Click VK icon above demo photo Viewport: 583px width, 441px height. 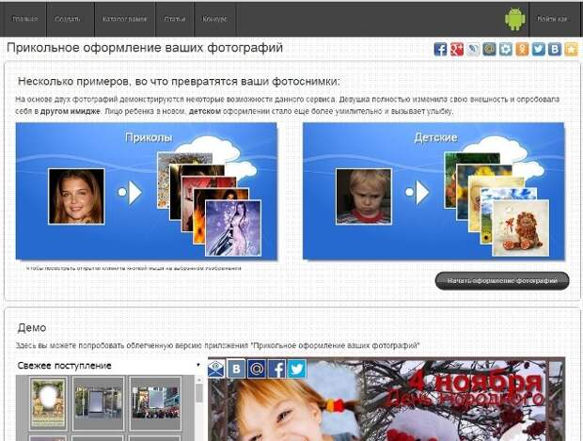tap(237, 369)
